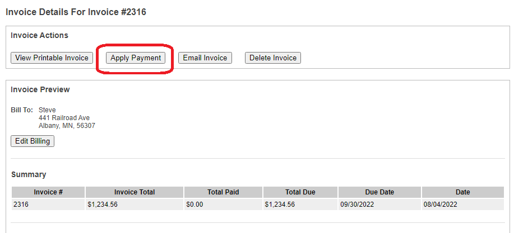514x233 pixels.
Task: Click the Total Paid column header
Action: (x=223, y=192)
